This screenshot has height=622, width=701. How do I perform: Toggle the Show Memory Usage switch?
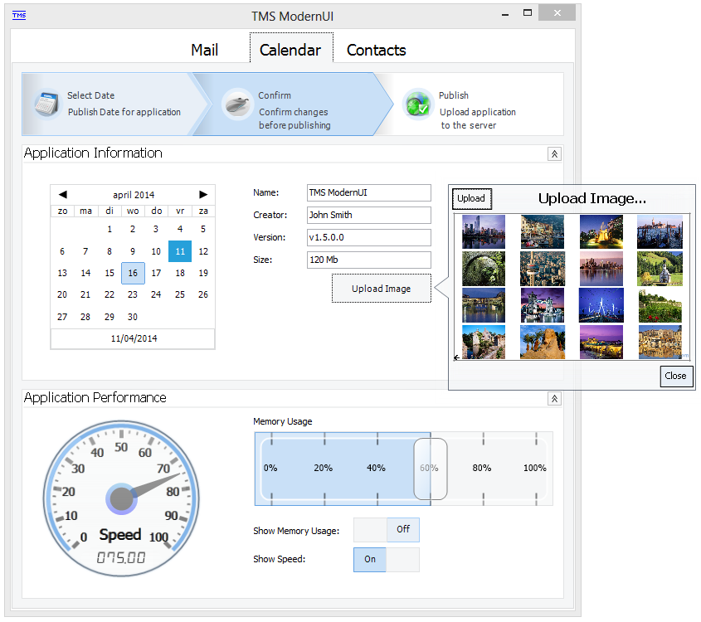click(387, 529)
